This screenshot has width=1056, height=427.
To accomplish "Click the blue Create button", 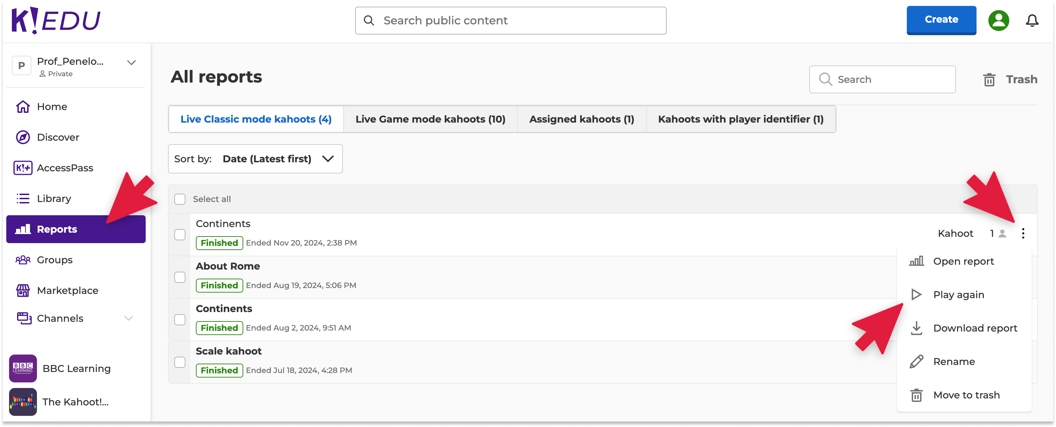I will [941, 20].
